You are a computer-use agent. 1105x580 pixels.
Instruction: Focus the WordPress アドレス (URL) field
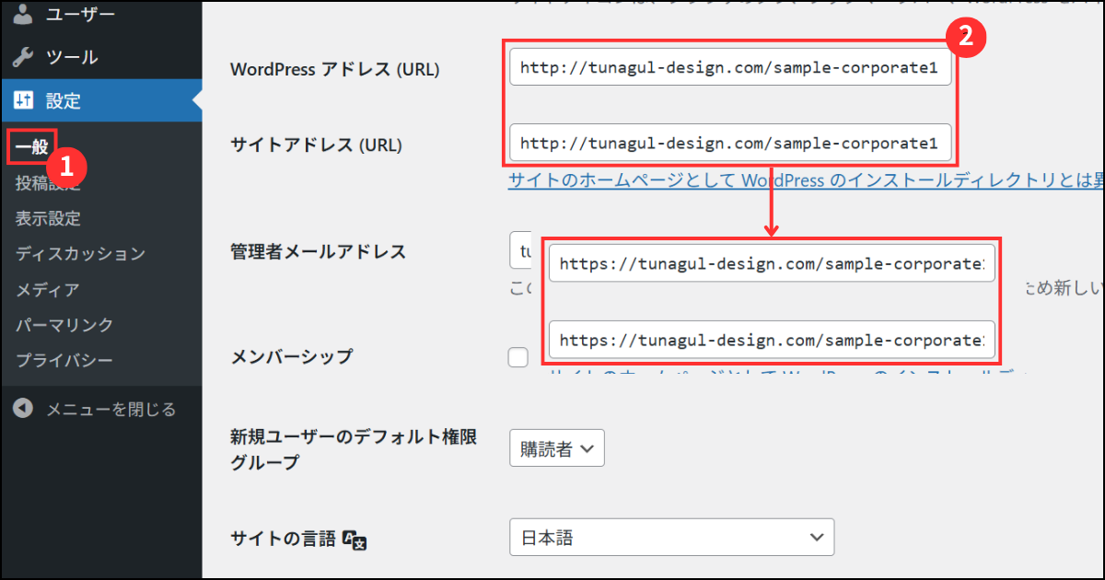(730, 67)
